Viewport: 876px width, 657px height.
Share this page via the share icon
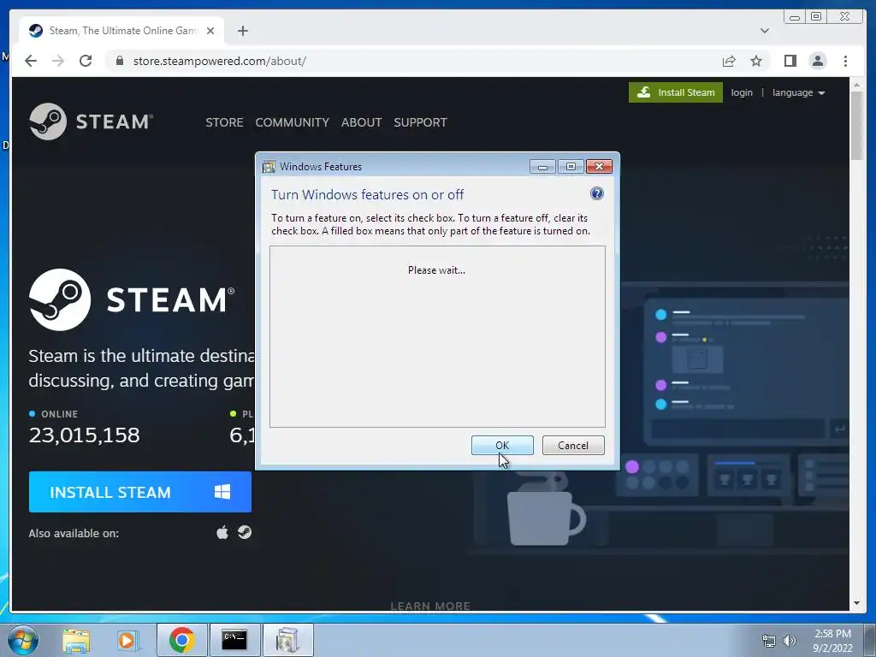pyautogui.click(x=729, y=61)
